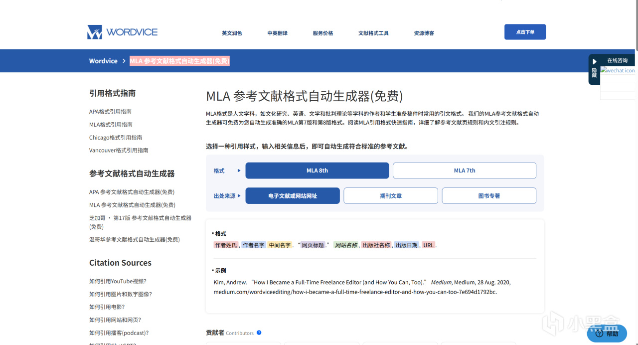Click the 贡献者 Contributors label

[x=230, y=333]
